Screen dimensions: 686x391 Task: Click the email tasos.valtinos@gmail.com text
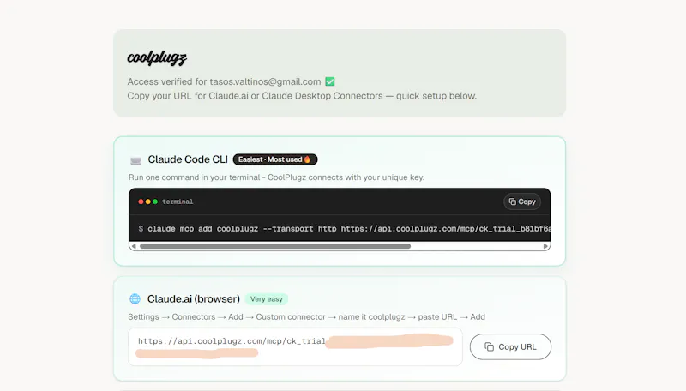click(265, 81)
